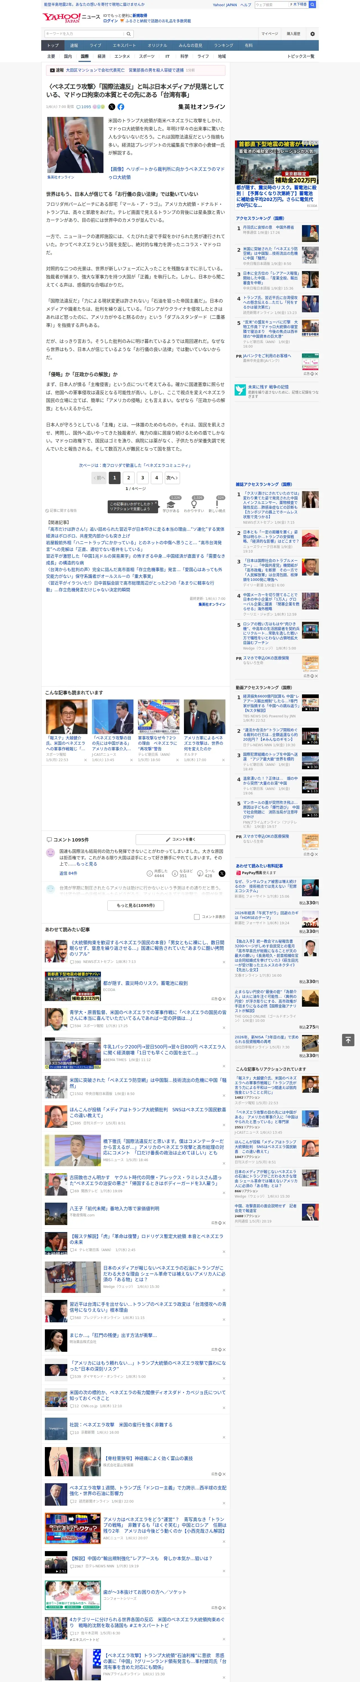Click 集英社オンライン publisher name

pos(201,107)
